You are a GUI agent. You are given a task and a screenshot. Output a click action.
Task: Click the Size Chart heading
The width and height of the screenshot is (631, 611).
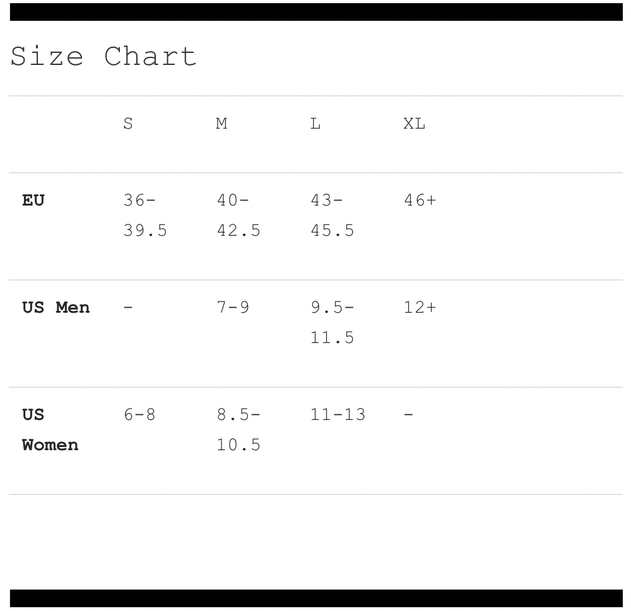[x=104, y=57]
